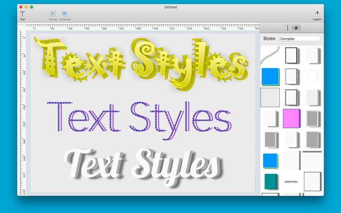The height and width of the screenshot is (213, 341).
Task: Click the Untitled window title
Action: [x=170, y=7]
